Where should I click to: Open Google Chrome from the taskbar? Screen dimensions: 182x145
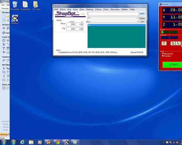click(x=58, y=142)
